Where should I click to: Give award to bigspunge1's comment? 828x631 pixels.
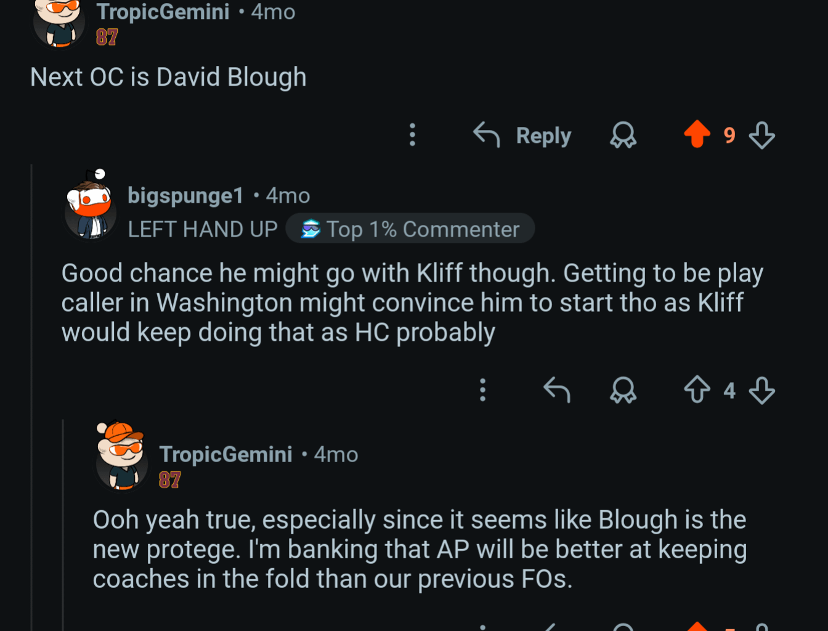[x=623, y=390]
